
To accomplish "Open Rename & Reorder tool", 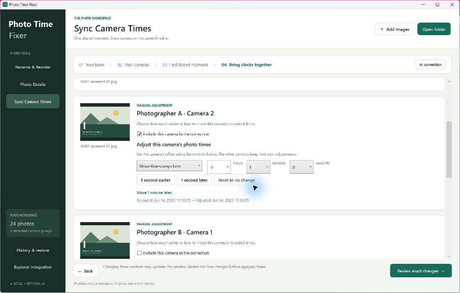I will [x=33, y=67].
